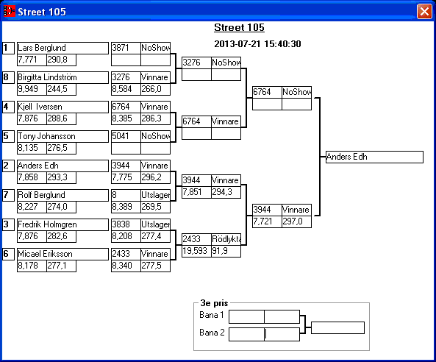Select seed number 1 box
This screenshot has width=436, height=362.
[x=8, y=48]
